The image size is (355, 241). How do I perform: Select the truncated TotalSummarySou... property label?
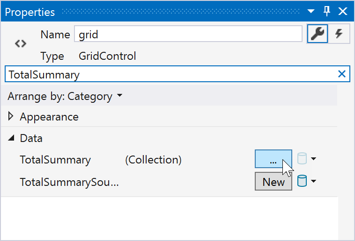point(69,182)
